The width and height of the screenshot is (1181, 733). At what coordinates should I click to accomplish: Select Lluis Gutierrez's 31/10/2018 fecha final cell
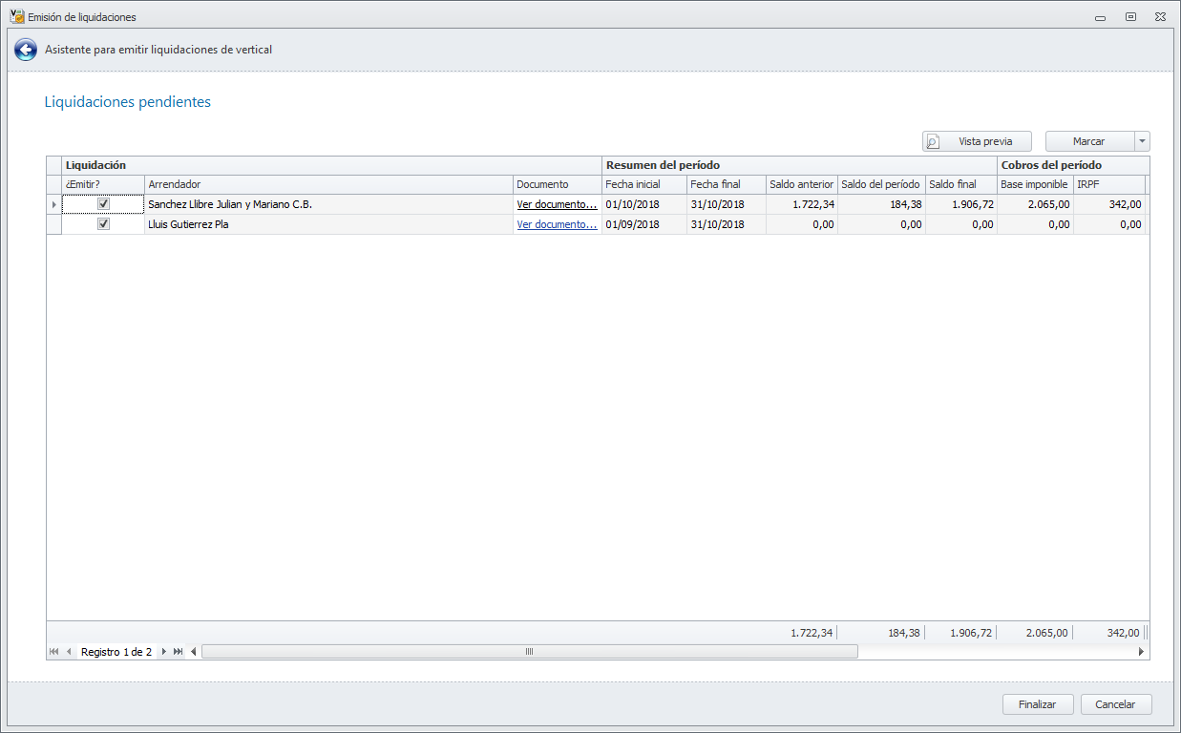(x=727, y=224)
